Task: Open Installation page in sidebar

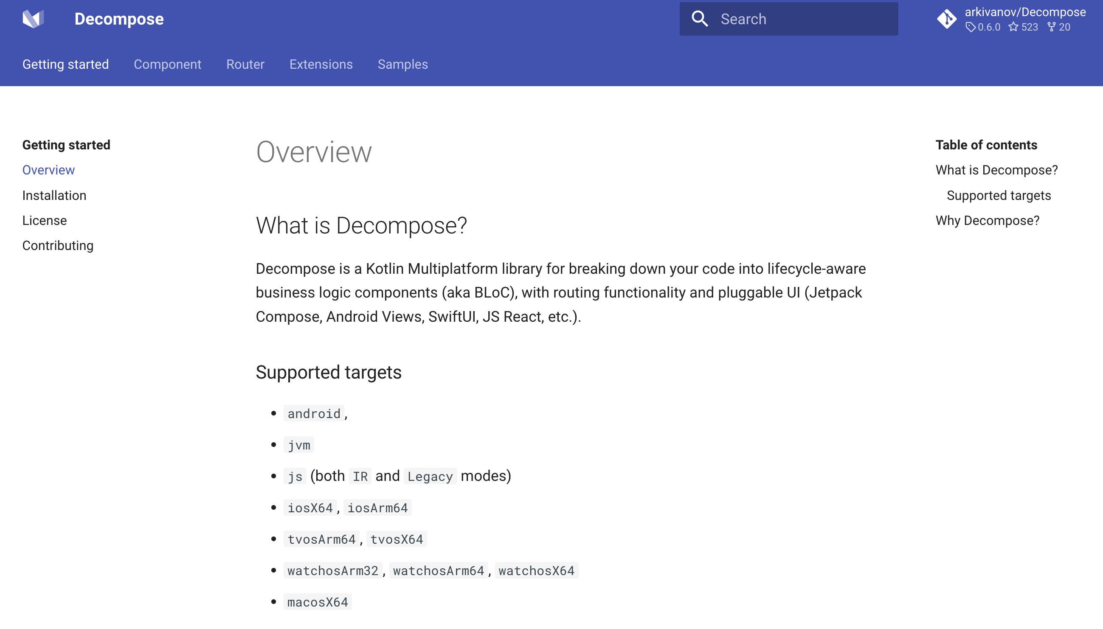Action: [54, 196]
